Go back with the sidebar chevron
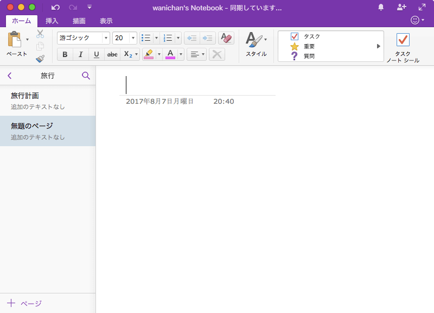434x313 pixels. (10, 76)
